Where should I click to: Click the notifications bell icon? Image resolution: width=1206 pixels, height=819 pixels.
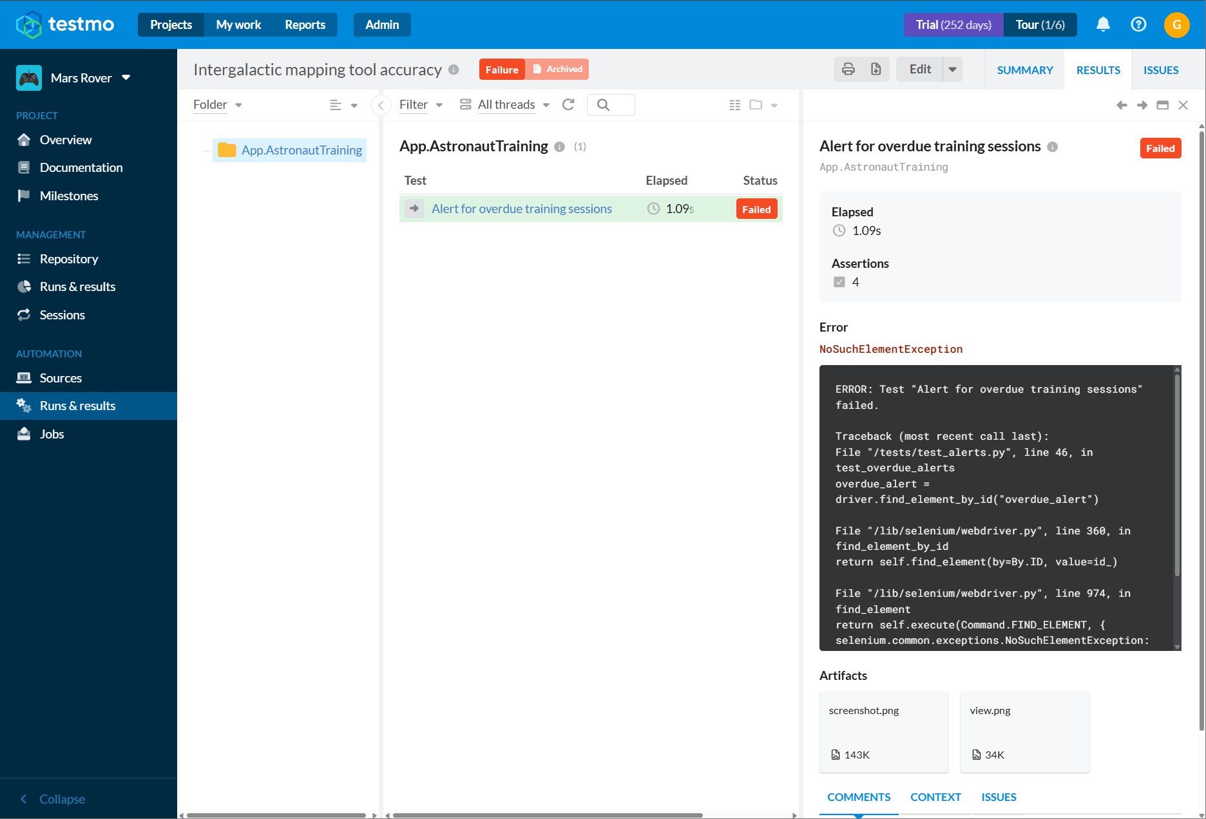click(x=1103, y=24)
